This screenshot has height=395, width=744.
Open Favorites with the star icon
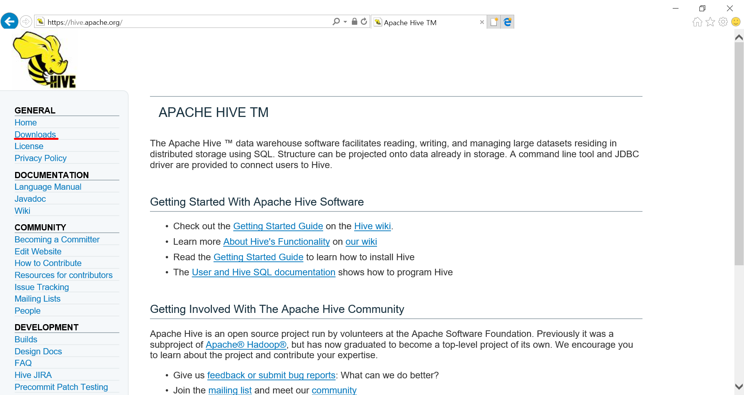[710, 22]
